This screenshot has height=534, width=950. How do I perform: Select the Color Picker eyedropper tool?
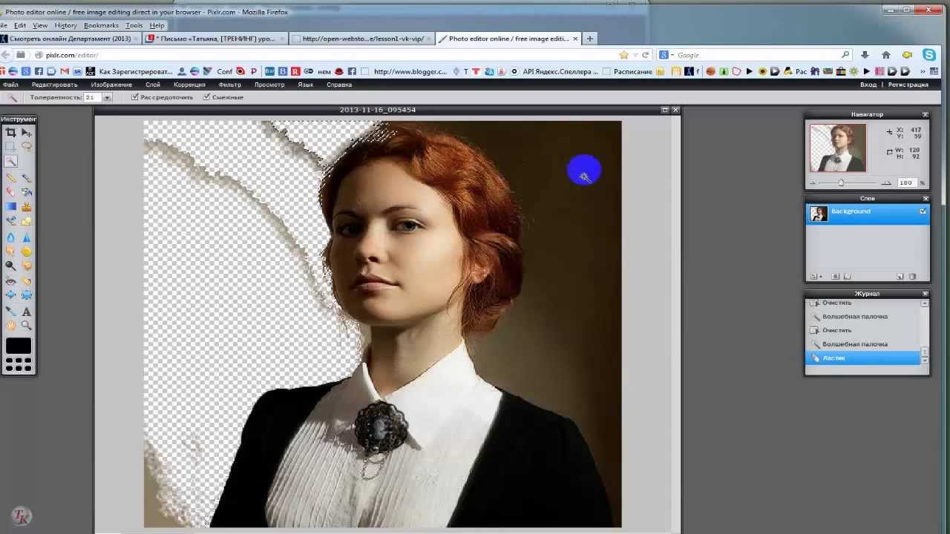click(10, 311)
